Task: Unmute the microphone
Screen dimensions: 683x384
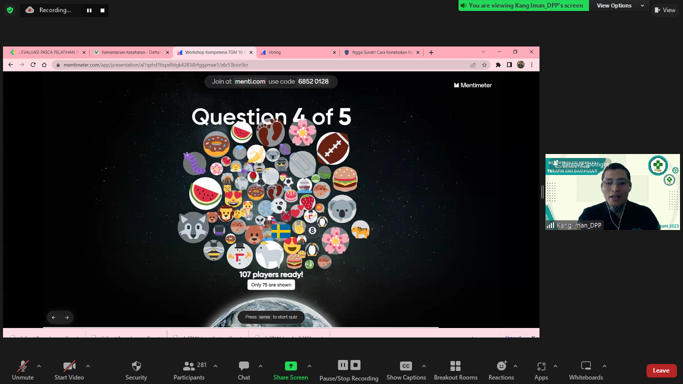Action: pyautogui.click(x=23, y=370)
